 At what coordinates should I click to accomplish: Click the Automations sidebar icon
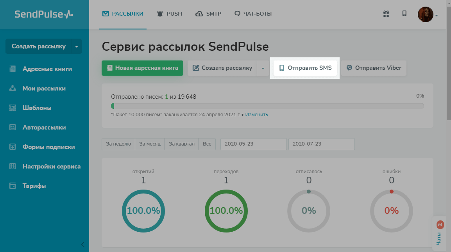[13, 128]
